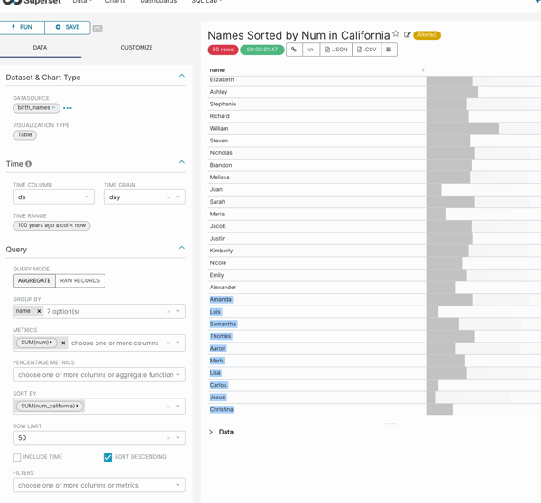Open the datasource three-dots options menu
Screen dimensions: 541x503
tap(68, 108)
